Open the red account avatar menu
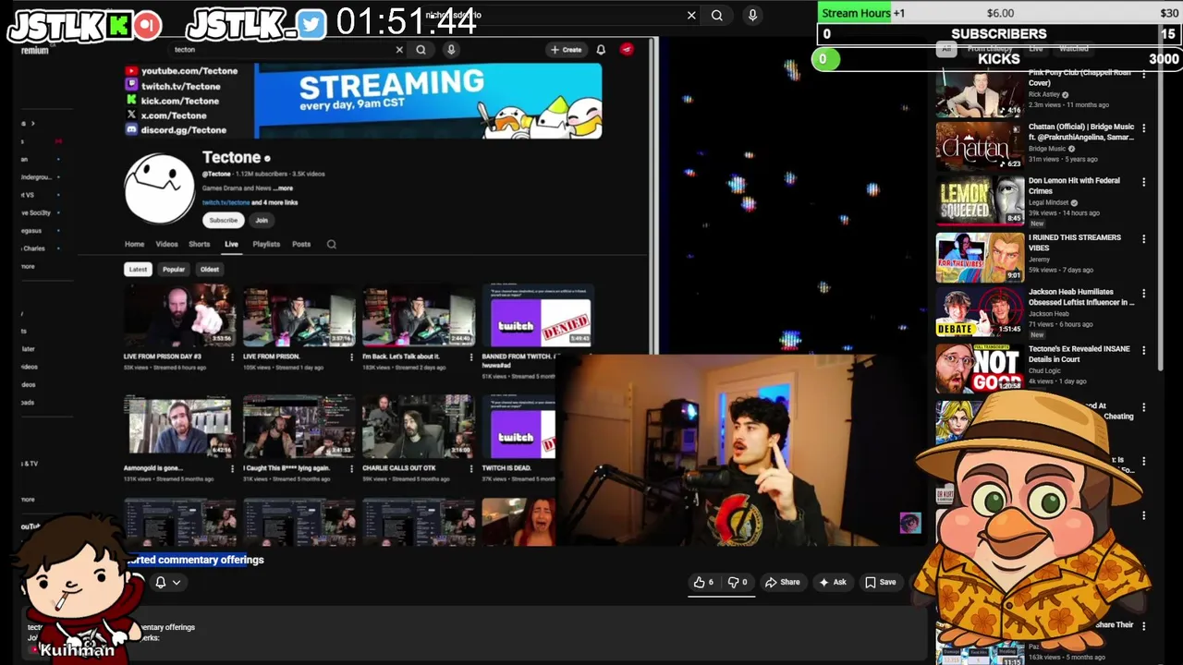1183x665 pixels. click(628, 50)
